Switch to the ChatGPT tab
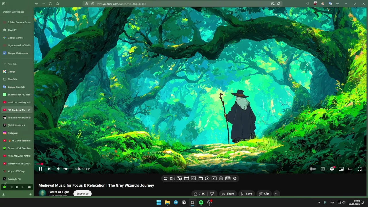Image resolution: width=368 pixels, height=207 pixels. coord(17,30)
